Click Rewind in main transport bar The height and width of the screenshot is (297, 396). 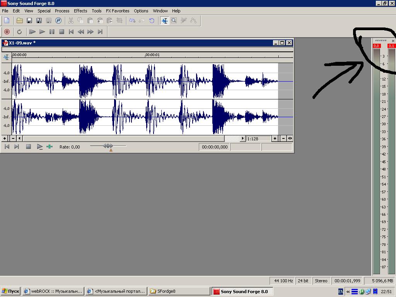pos(81,32)
